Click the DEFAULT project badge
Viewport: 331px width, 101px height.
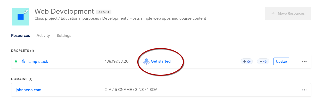click(x=104, y=12)
